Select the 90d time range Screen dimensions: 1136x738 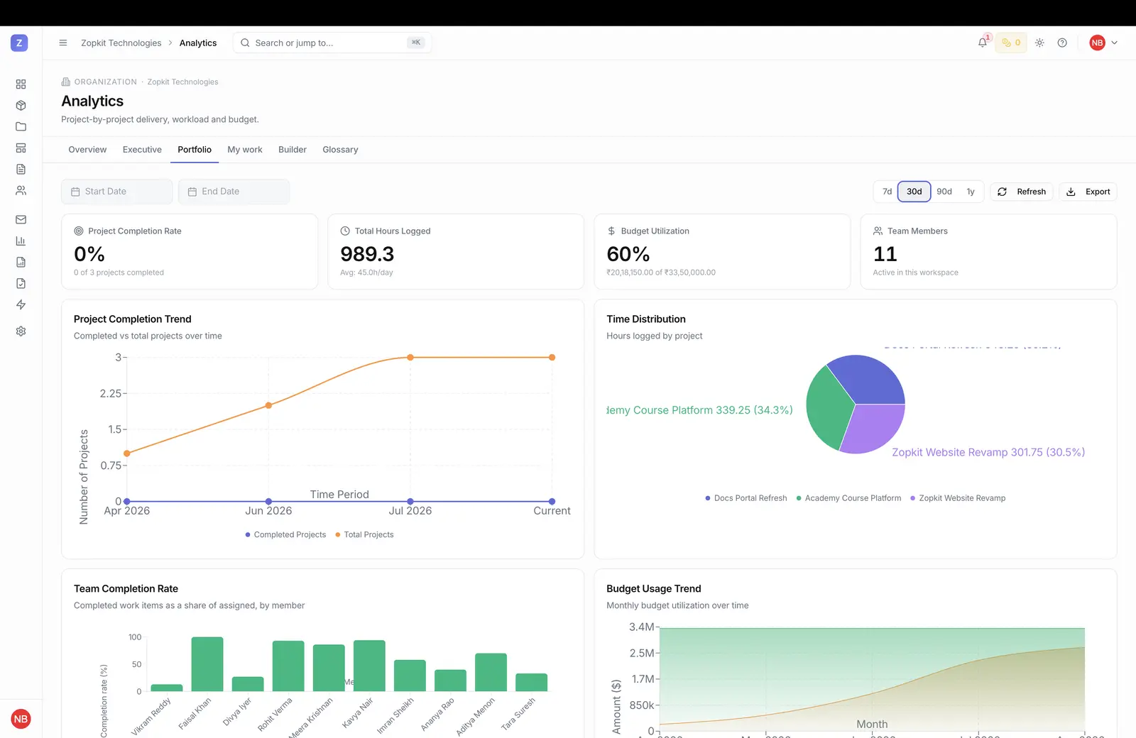coord(944,192)
